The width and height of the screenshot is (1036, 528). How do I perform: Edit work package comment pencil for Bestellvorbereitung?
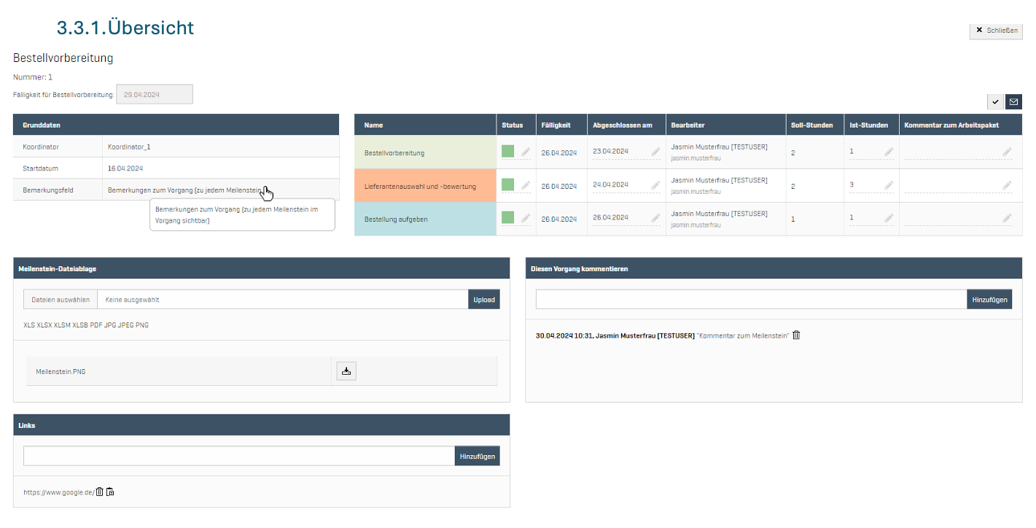(x=1006, y=152)
